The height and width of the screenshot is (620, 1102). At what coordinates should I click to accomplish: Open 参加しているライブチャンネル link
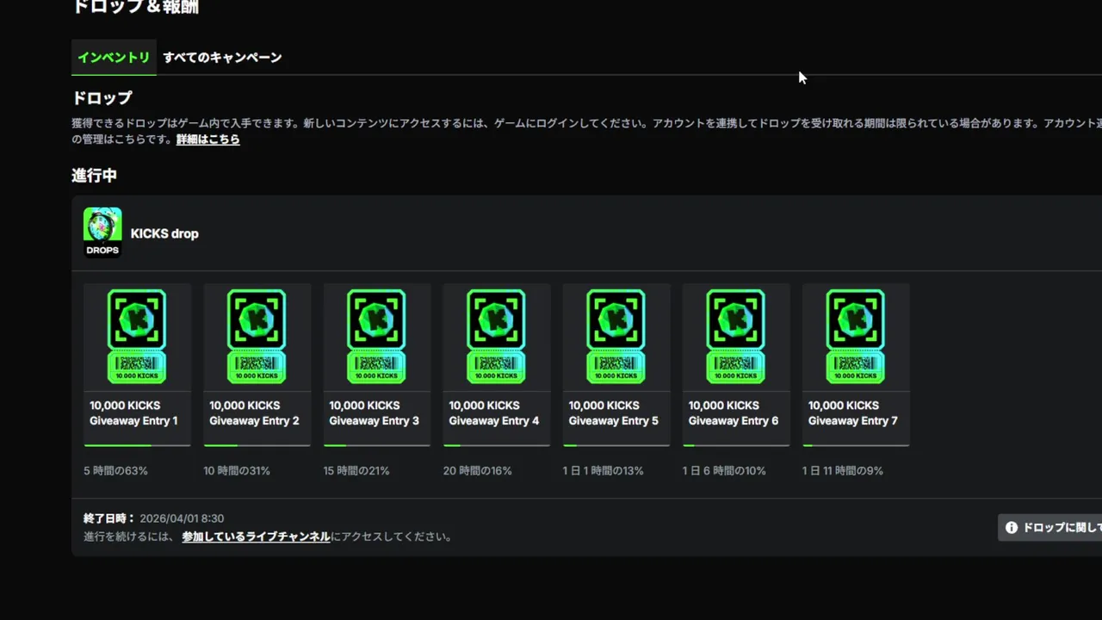[x=256, y=536]
